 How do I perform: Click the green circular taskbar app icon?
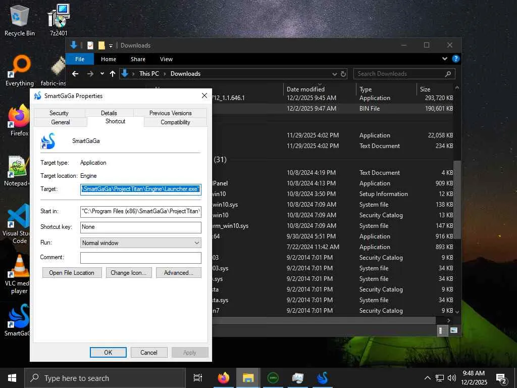coord(273,378)
